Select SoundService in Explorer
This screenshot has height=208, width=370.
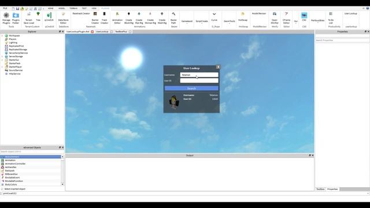click(16, 70)
